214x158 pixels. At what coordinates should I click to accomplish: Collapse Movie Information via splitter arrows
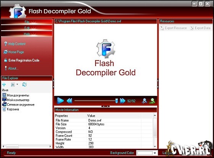(105, 106)
